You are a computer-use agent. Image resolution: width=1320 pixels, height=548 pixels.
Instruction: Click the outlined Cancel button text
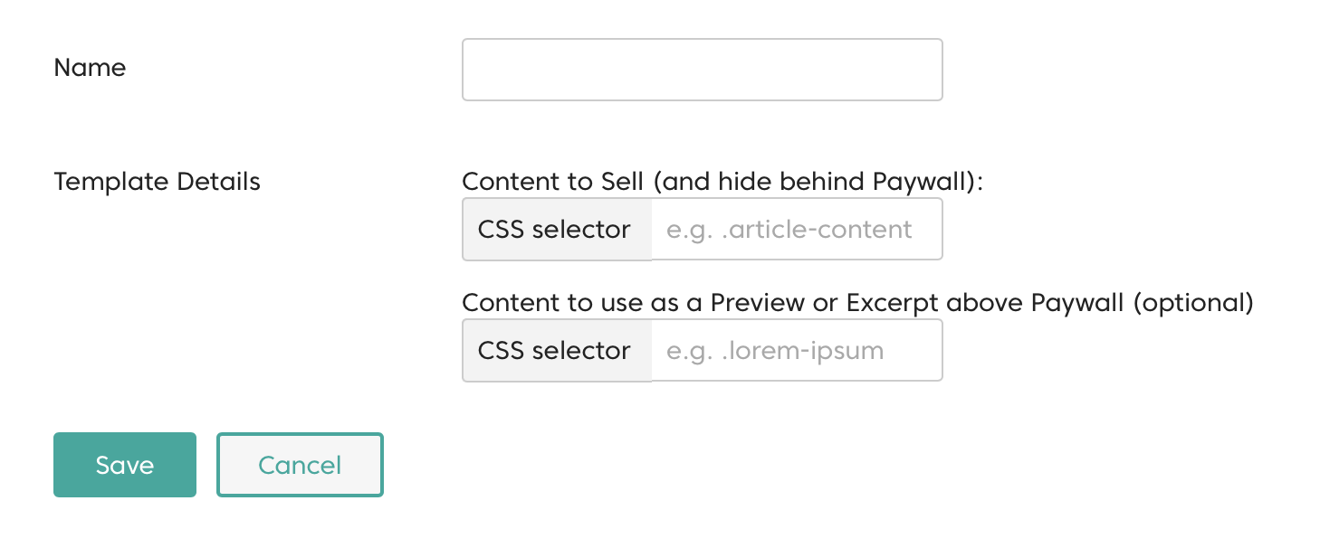click(x=300, y=465)
